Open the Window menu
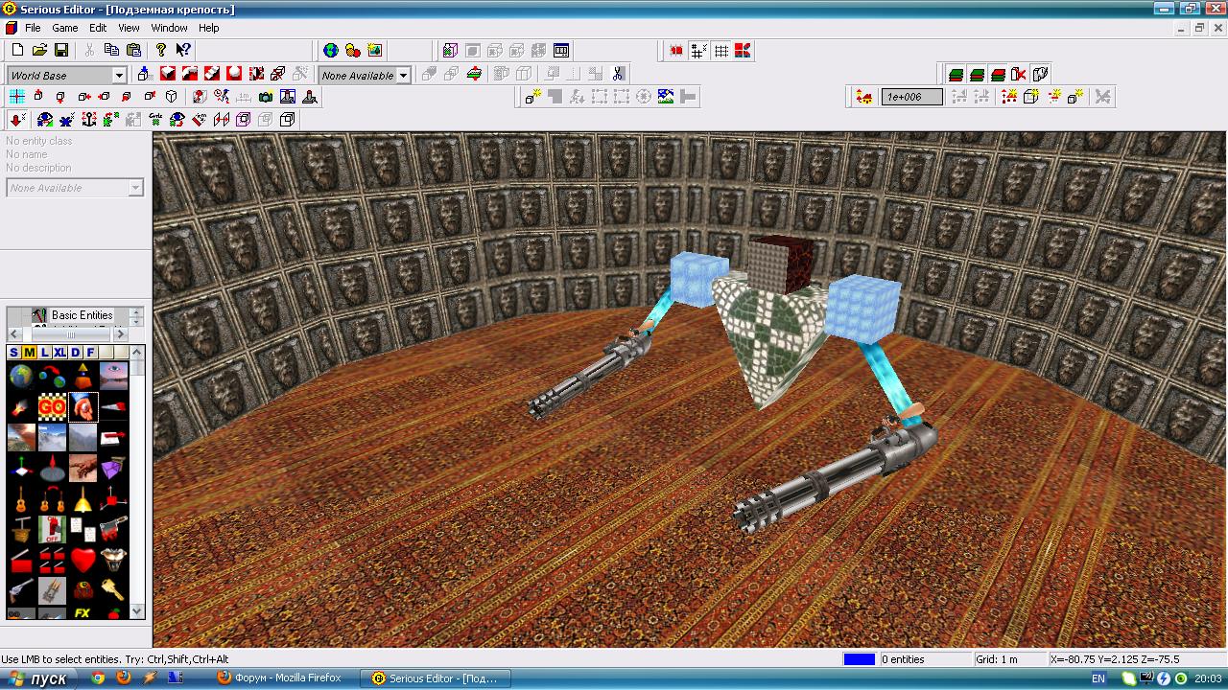Screen dimensions: 1228x690 [170, 28]
